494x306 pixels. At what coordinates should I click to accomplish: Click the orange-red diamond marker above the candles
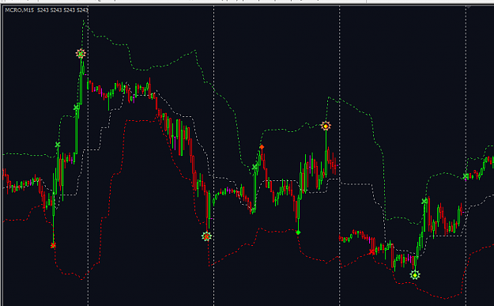click(262, 147)
